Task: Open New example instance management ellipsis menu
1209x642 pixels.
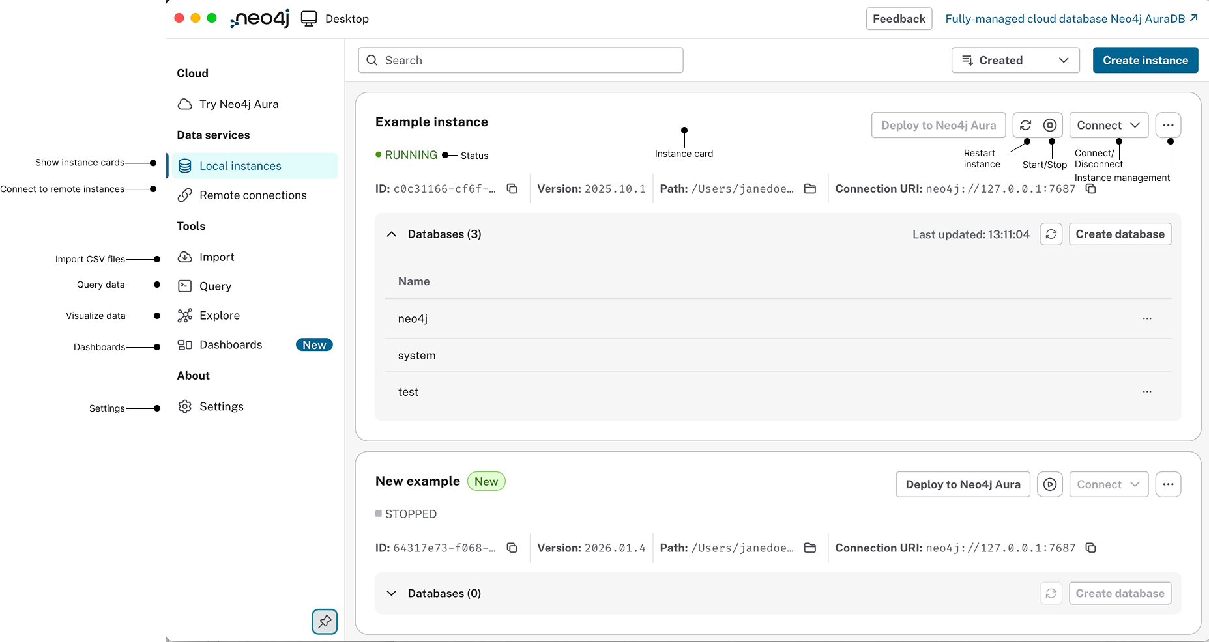Action: [x=1169, y=484]
